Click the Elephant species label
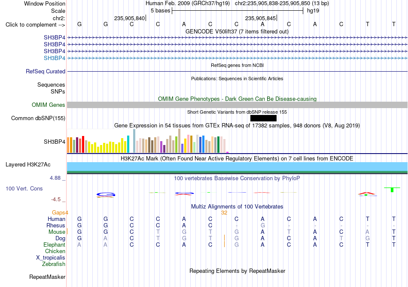 point(55,245)
